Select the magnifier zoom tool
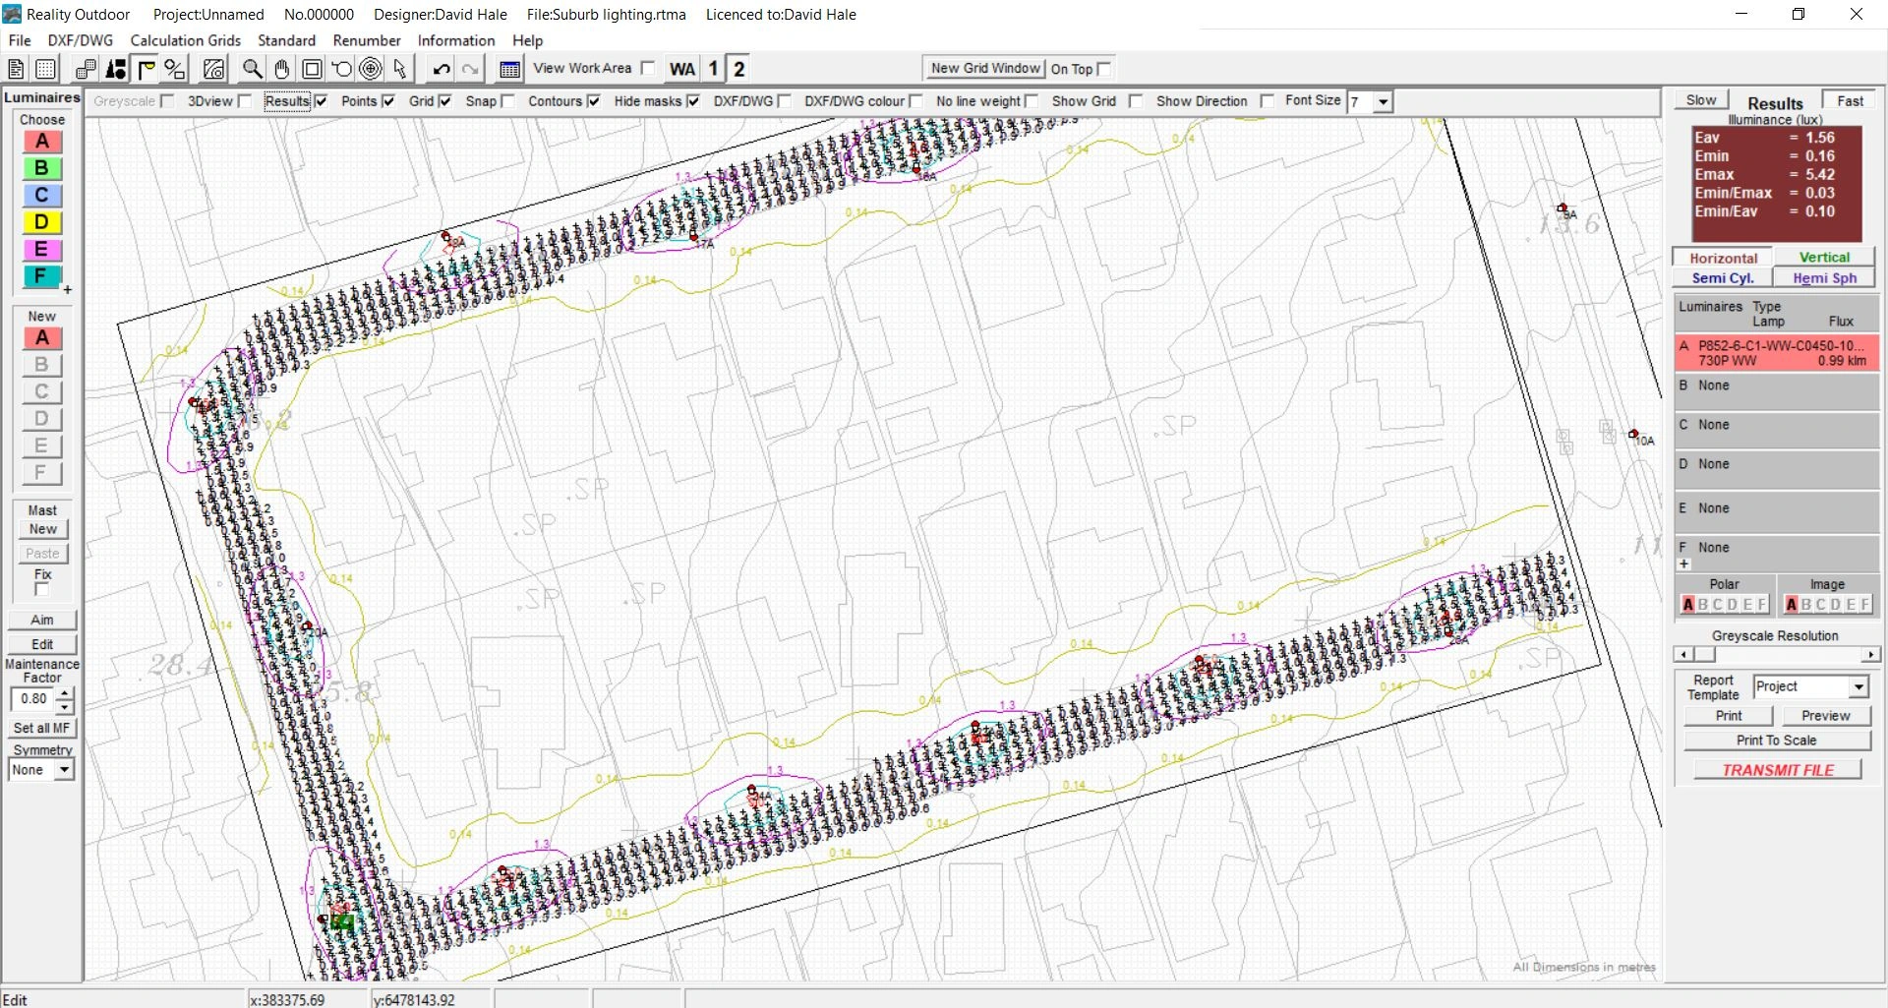 coord(253,69)
